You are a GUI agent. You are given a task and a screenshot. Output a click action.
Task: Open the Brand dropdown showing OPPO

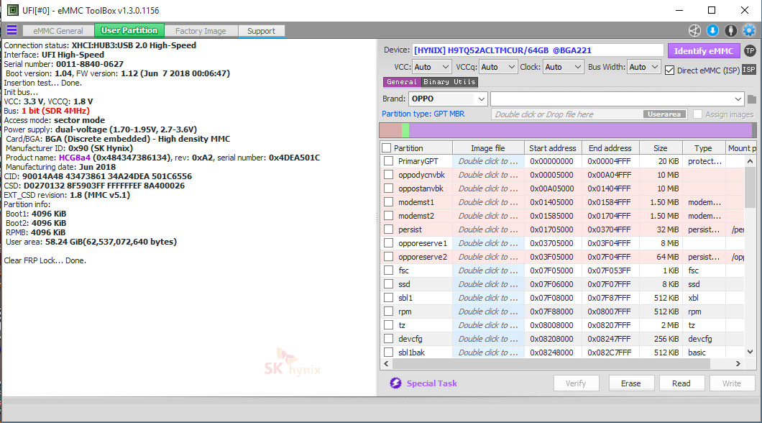click(x=448, y=99)
